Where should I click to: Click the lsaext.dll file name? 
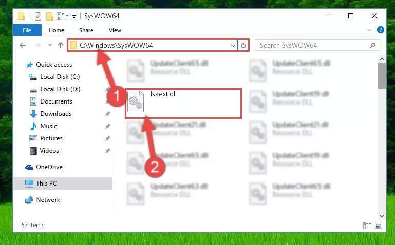click(163, 94)
